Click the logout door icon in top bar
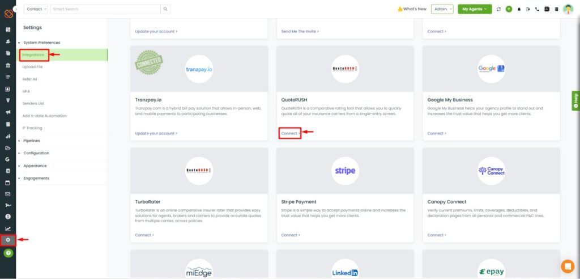The width and height of the screenshot is (580, 279). pos(528,9)
